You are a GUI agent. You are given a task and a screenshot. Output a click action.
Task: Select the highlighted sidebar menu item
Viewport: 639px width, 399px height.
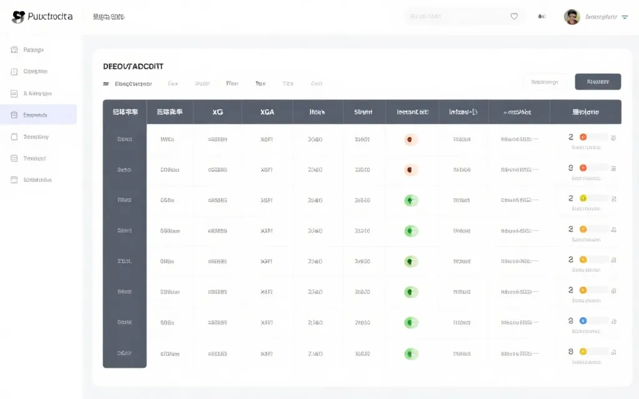click(38, 115)
